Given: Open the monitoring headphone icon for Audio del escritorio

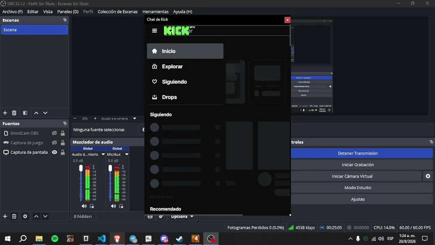Looking at the screenshot, I should [x=92, y=206].
